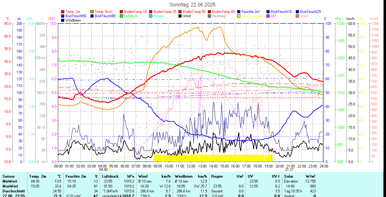Click the black Wind legend square
The width and height of the screenshot is (386, 197).
[180, 16]
